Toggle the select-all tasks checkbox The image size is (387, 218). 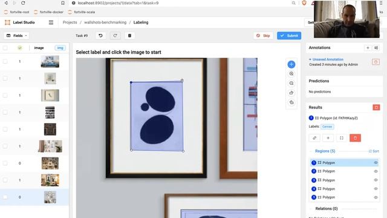[5, 48]
